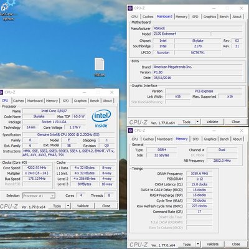Click Validate button in CPU window
The height and width of the screenshot is (249, 249).
click(83, 206)
